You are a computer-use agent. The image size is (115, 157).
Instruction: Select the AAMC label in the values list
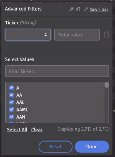22,110
